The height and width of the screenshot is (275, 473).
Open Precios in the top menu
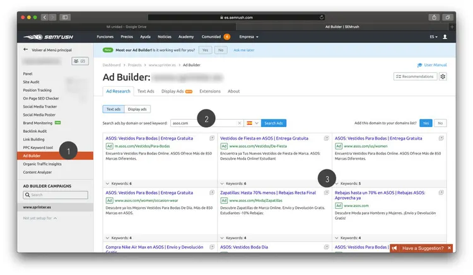[127, 36]
